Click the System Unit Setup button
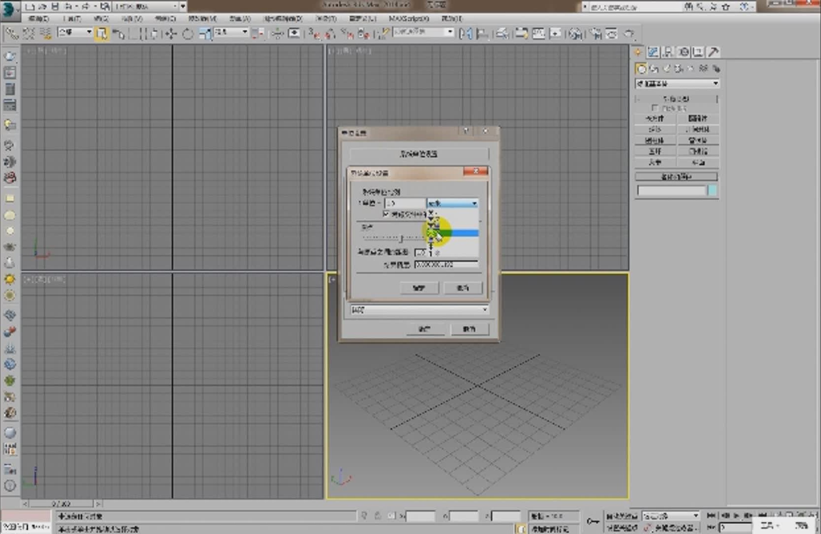This screenshot has width=821, height=534. [419, 154]
